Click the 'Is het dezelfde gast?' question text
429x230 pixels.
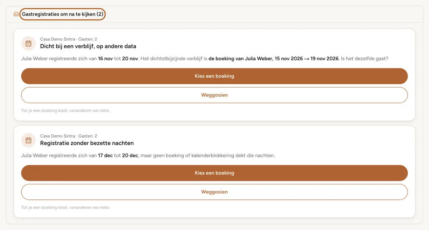[364, 58]
